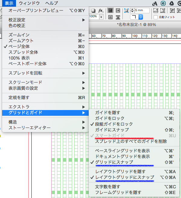181x198 pixels.
Task: Choose フレームグリッドを隠す
Action: [x=134, y=193]
